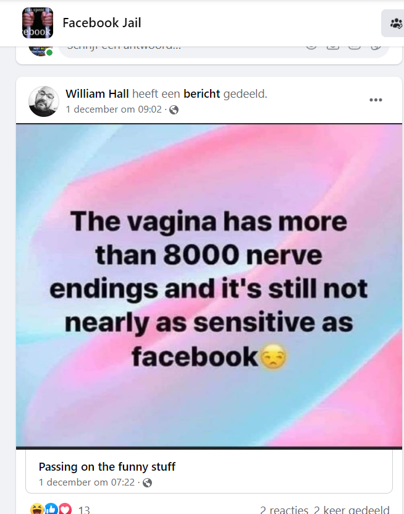The width and height of the screenshot is (404, 514).
Task: Open the 'Passing on the funny stuff' post
Action: coord(107,466)
